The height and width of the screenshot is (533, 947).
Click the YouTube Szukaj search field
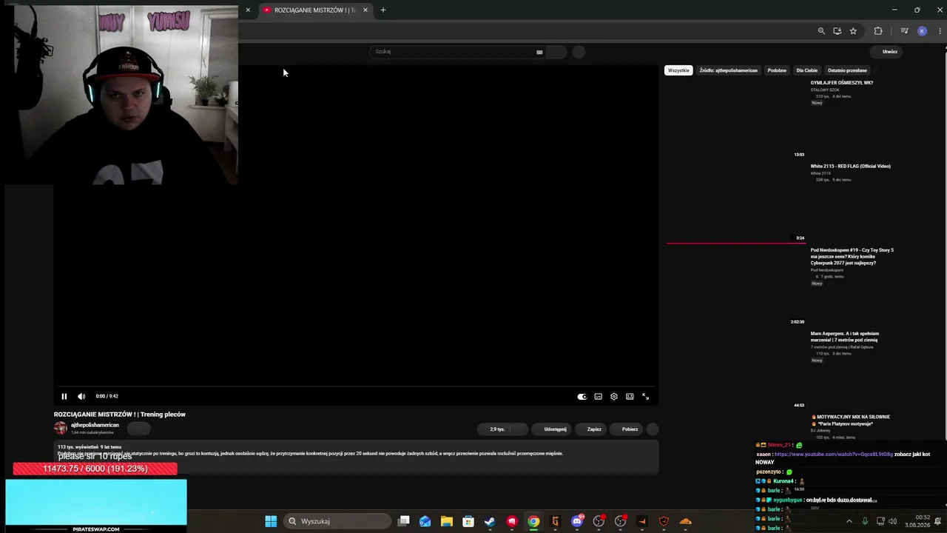pyautogui.click(x=451, y=52)
